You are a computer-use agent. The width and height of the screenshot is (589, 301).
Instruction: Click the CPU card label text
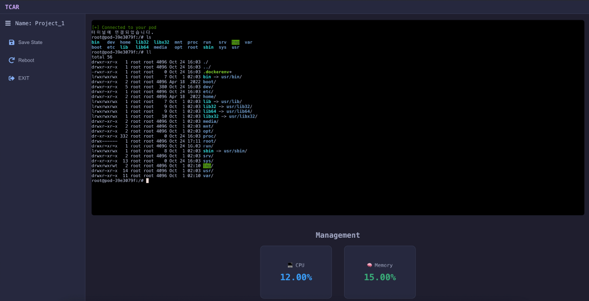point(300,265)
